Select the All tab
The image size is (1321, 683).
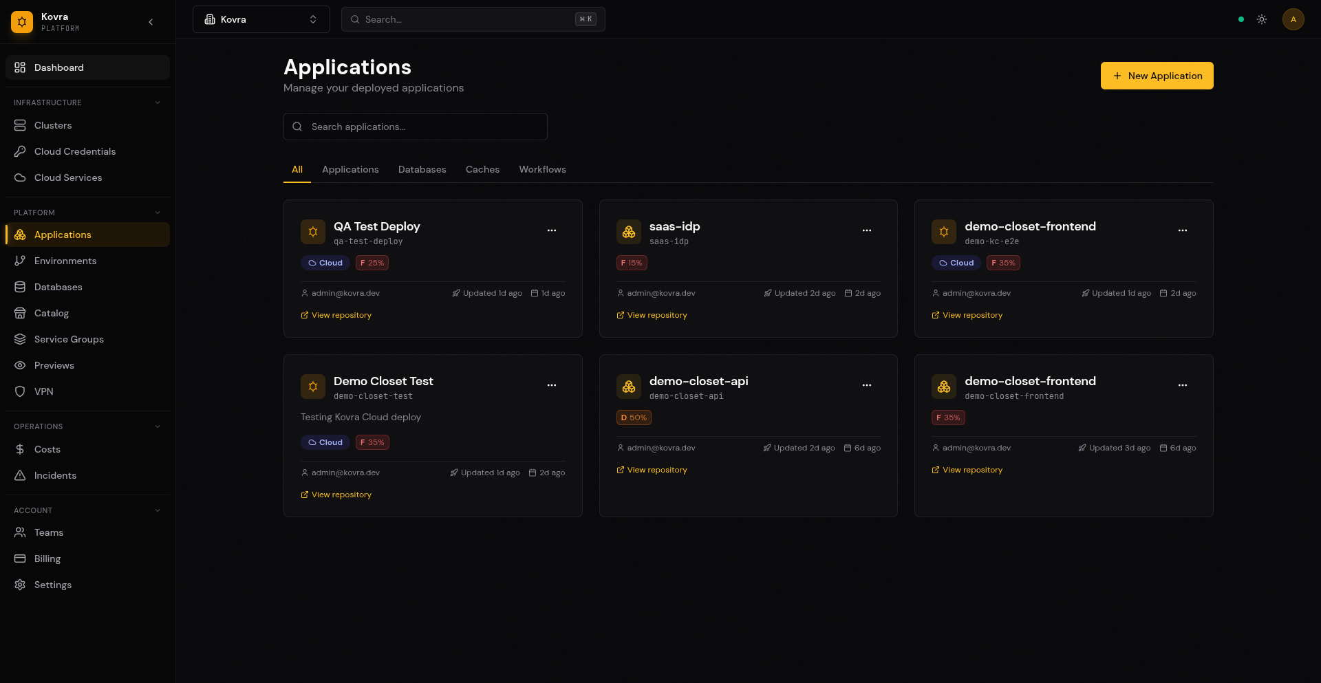click(297, 169)
